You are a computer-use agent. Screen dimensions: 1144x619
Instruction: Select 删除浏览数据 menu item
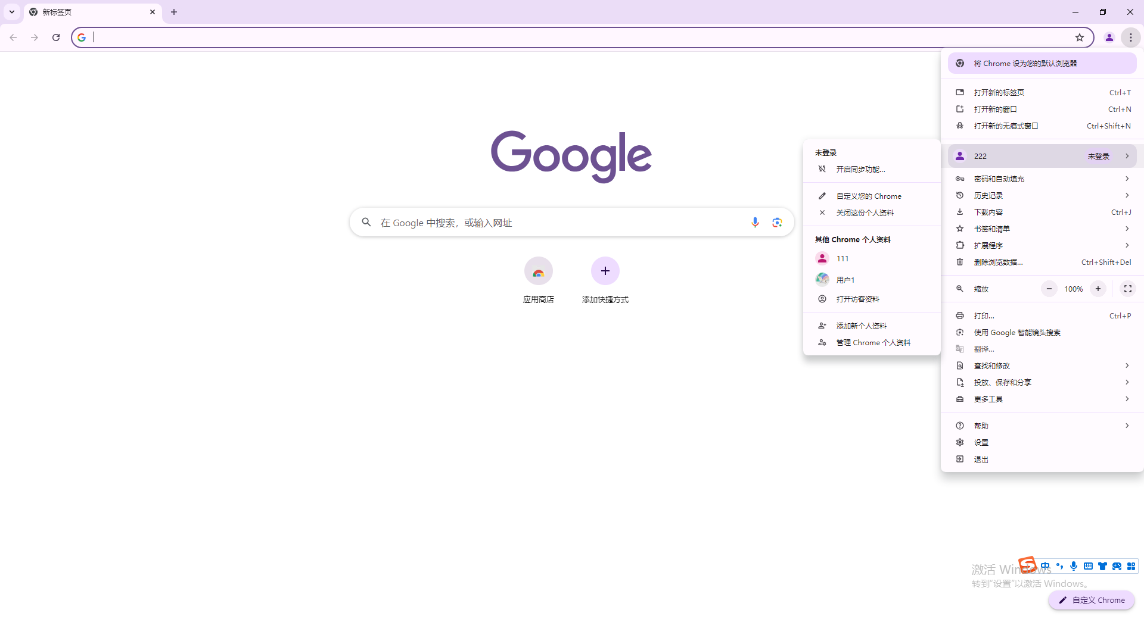click(x=1042, y=262)
